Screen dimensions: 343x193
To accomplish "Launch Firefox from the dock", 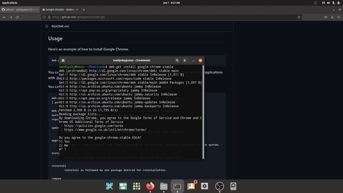I will click(x=150, y=186).
